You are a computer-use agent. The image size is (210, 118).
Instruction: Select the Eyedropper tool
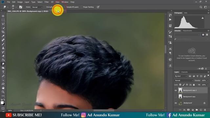click(3, 36)
